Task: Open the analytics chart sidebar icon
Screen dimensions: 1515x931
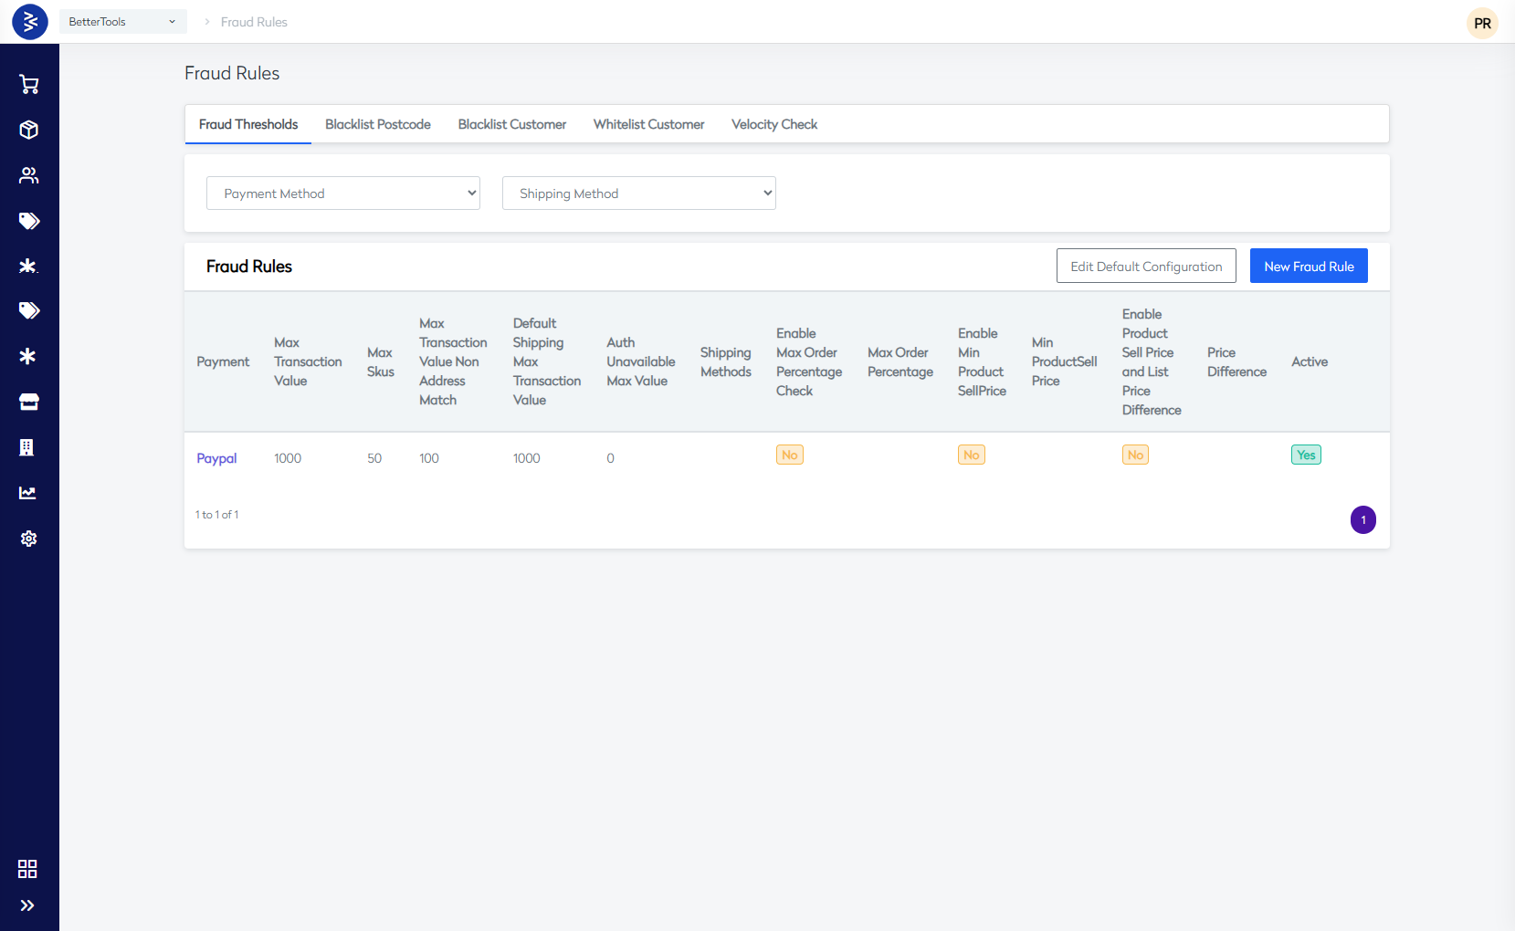Action: pos(28,493)
